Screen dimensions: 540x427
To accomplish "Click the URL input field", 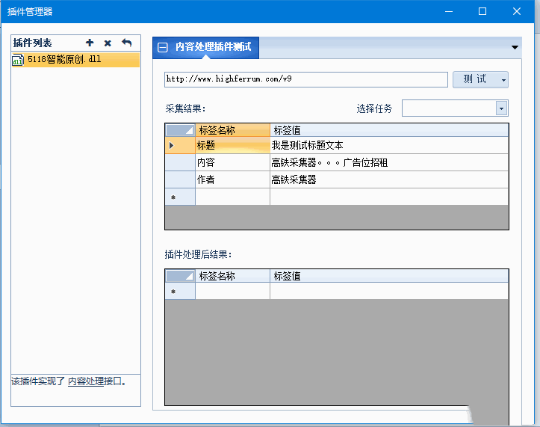I will pyautogui.click(x=305, y=79).
